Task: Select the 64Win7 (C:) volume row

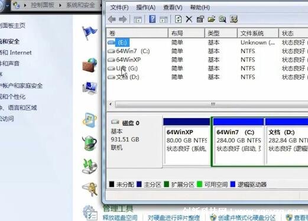Action: [x=207, y=51]
